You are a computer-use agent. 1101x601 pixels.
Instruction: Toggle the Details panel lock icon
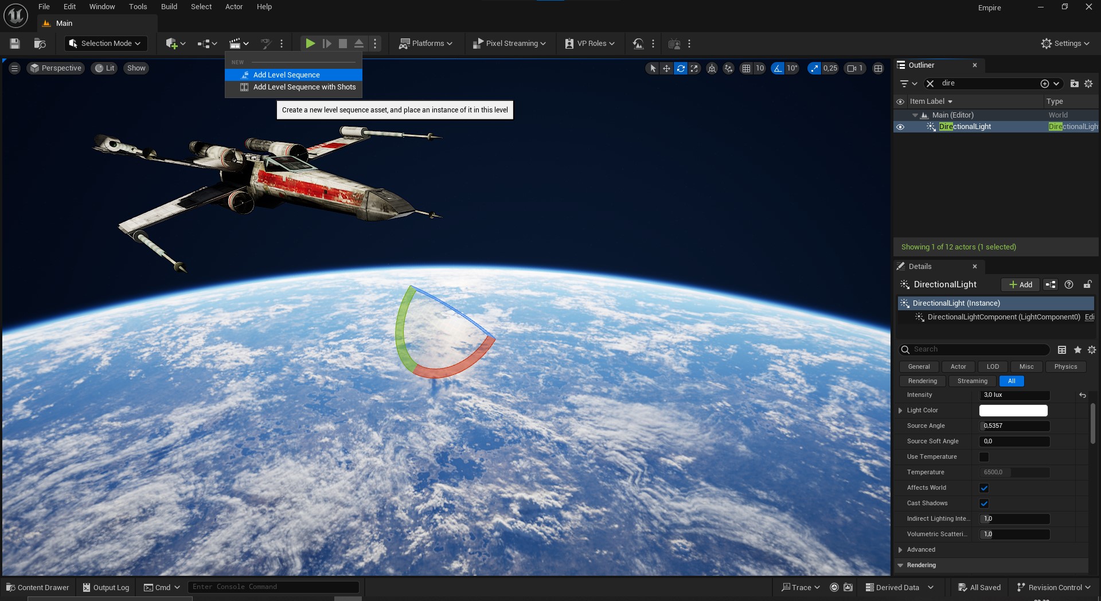[1087, 284]
